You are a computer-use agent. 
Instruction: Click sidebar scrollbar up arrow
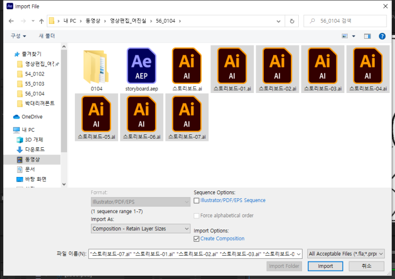pos(64,47)
